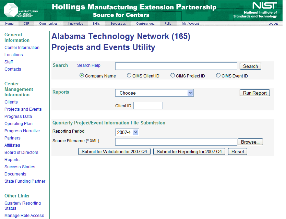Open the Conferences menu item
The image size is (286, 219).
click(145, 24)
